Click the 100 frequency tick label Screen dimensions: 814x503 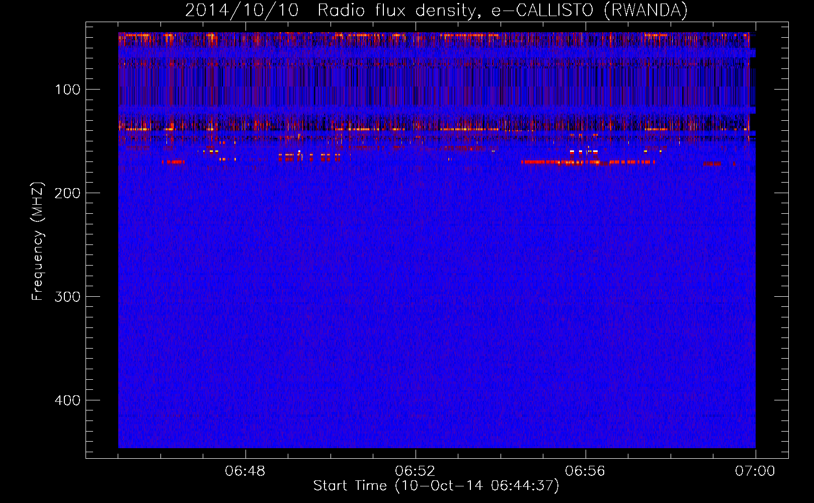click(68, 90)
